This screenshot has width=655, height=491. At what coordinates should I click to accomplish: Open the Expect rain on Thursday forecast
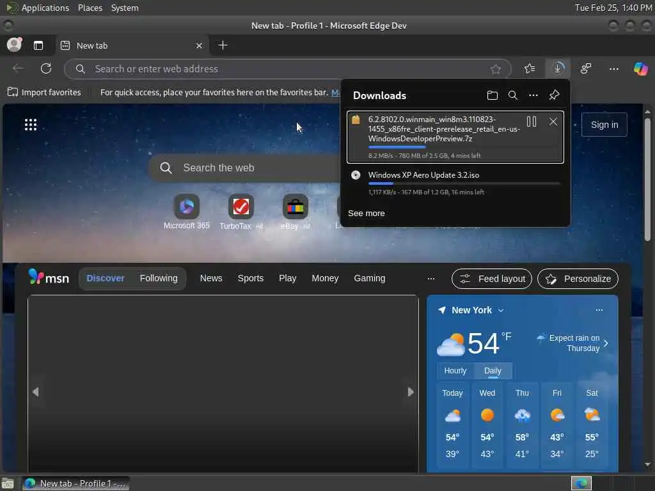coord(572,343)
